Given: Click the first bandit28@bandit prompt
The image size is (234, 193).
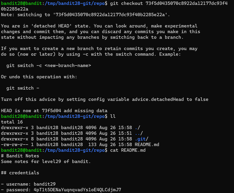Looking at the screenshot, I should click(21, 3).
